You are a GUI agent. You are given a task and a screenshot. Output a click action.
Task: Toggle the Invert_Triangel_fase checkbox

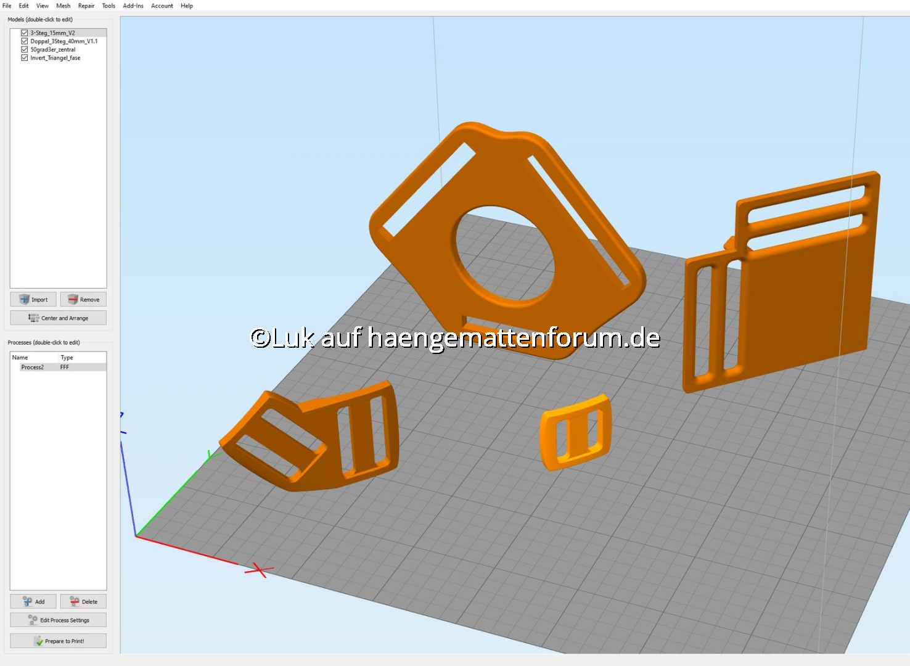coord(25,58)
